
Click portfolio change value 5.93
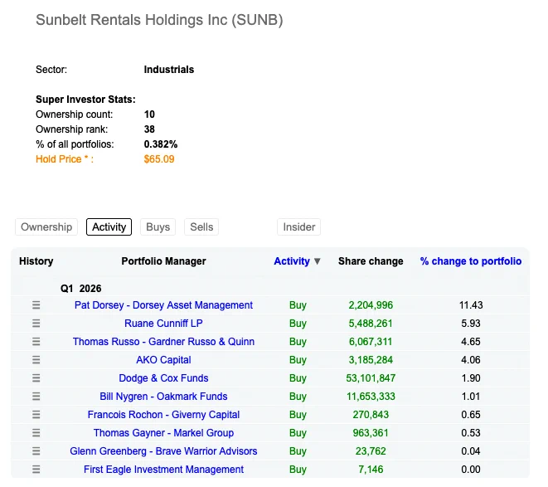471,324
